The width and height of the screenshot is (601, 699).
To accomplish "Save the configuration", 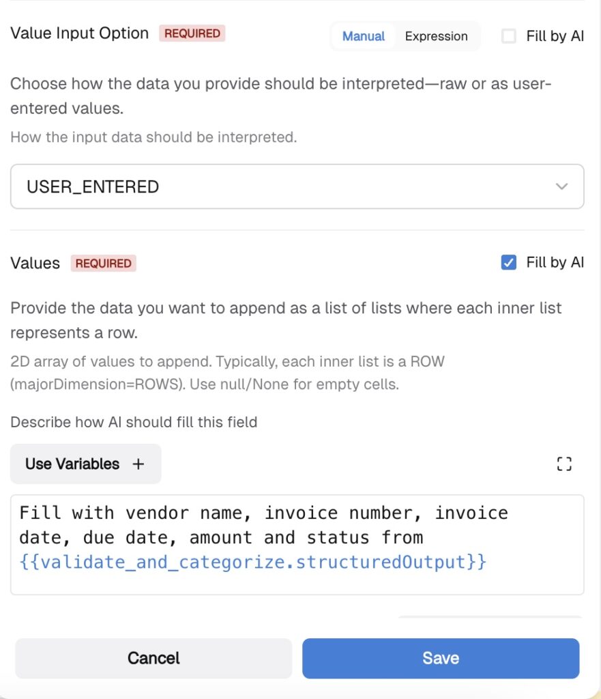I will [441, 658].
